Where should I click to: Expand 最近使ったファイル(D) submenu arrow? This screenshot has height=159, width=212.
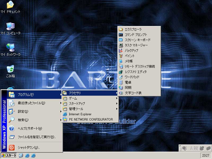[61, 103]
